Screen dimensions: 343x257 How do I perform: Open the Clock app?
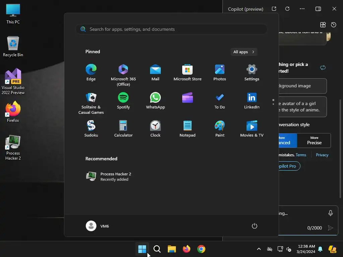[155, 129]
